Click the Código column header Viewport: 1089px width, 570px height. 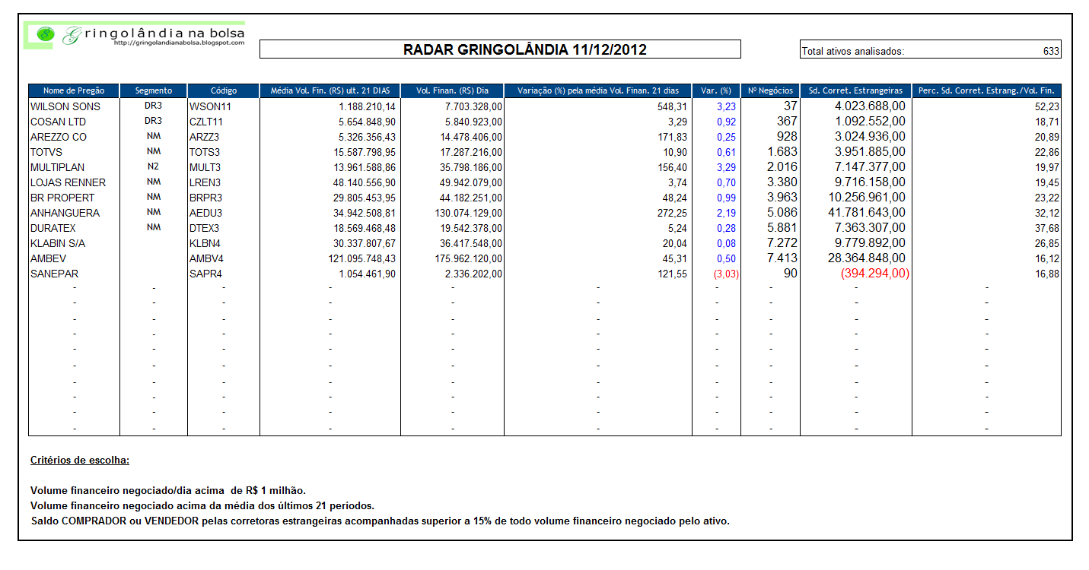click(x=224, y=90)
